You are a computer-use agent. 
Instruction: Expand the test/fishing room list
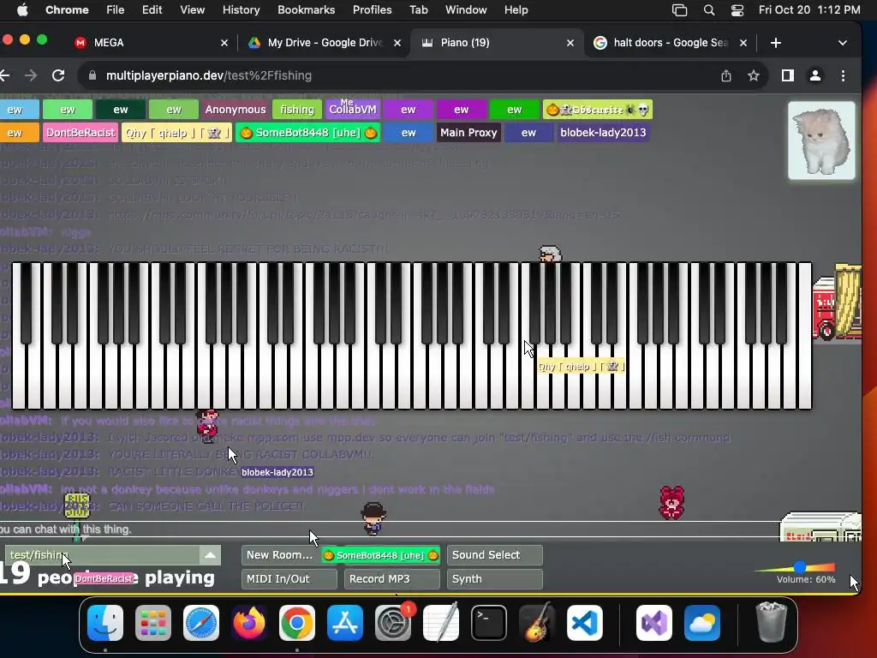click(211, 555)
